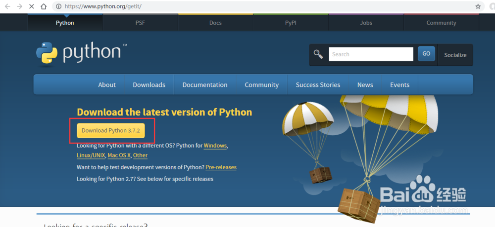Open the Downloads menu item
Viewport: 495px width, 227px height.
point(149,85)
